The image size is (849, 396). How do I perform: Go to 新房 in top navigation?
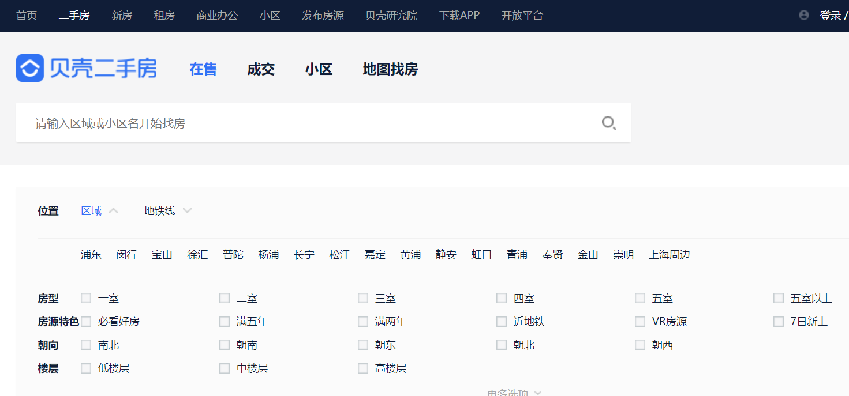(x=122, y=16)
